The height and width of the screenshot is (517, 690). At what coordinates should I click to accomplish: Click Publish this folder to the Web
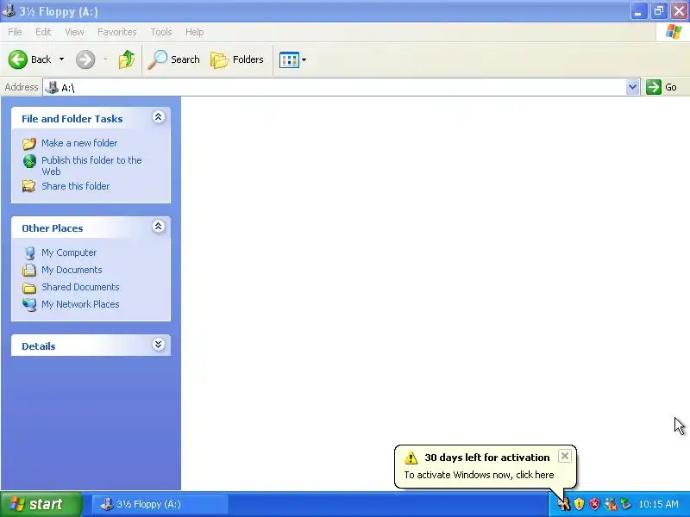tap(91, 165)
